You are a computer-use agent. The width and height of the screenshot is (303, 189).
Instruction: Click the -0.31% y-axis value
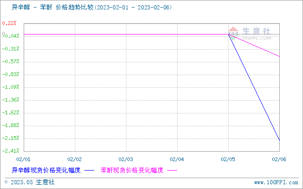click(x=10, y=49)
